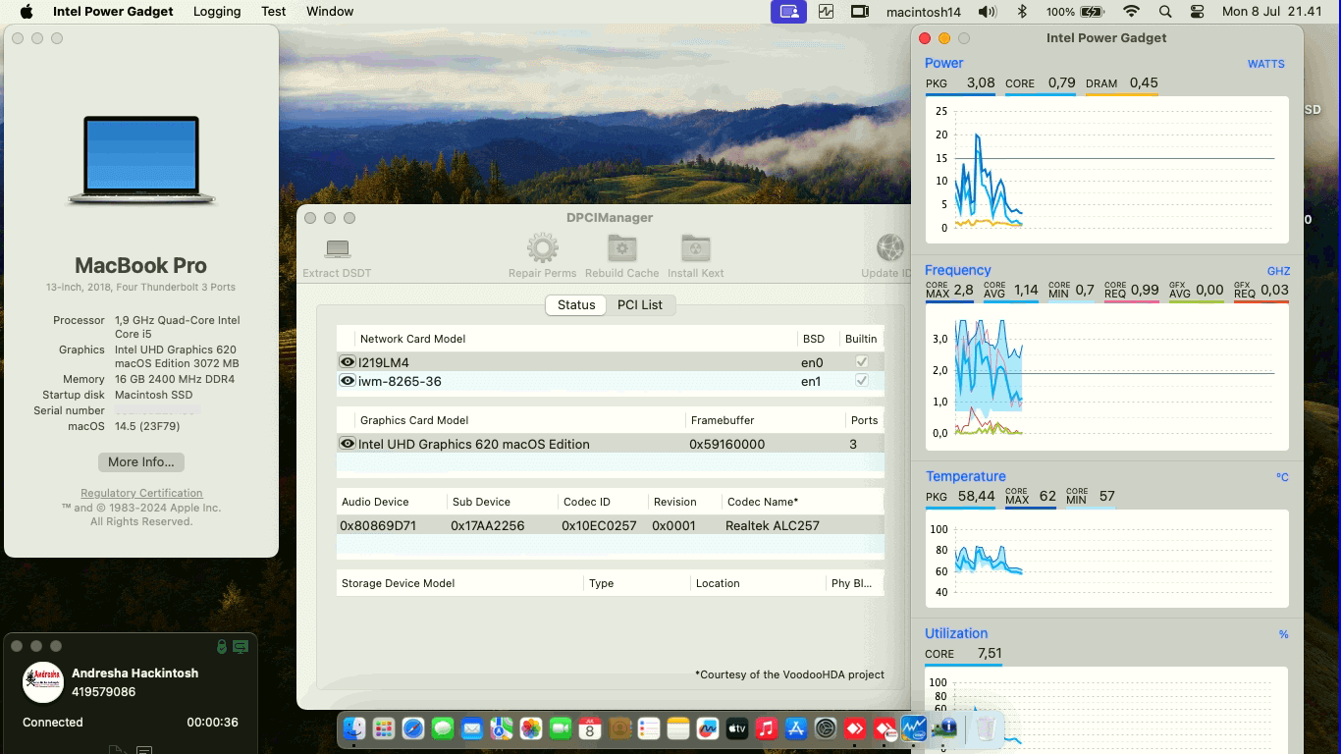Run Repair Perms in DPCIManager toolbar

[542, 249]
